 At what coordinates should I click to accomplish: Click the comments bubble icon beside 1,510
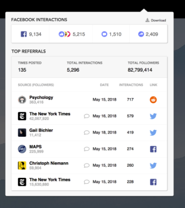click(105, 34)
